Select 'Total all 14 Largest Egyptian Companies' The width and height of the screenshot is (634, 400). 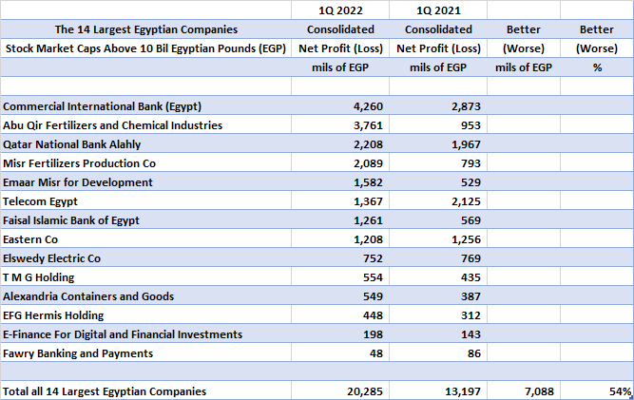point(146,390)
